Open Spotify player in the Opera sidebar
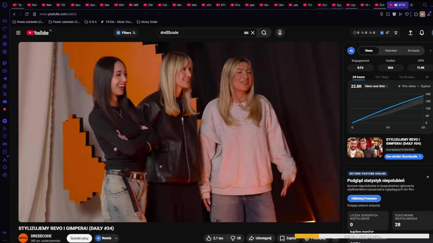 tap(5, 121)
